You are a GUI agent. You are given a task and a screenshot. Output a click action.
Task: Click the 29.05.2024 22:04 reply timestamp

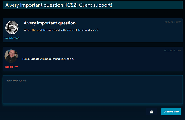pos(172,50)
